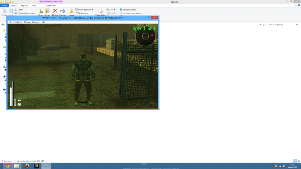Open the Help menu in PPSSPP
This screenshot has height=169, width=301.
click(x=43, y=22)
